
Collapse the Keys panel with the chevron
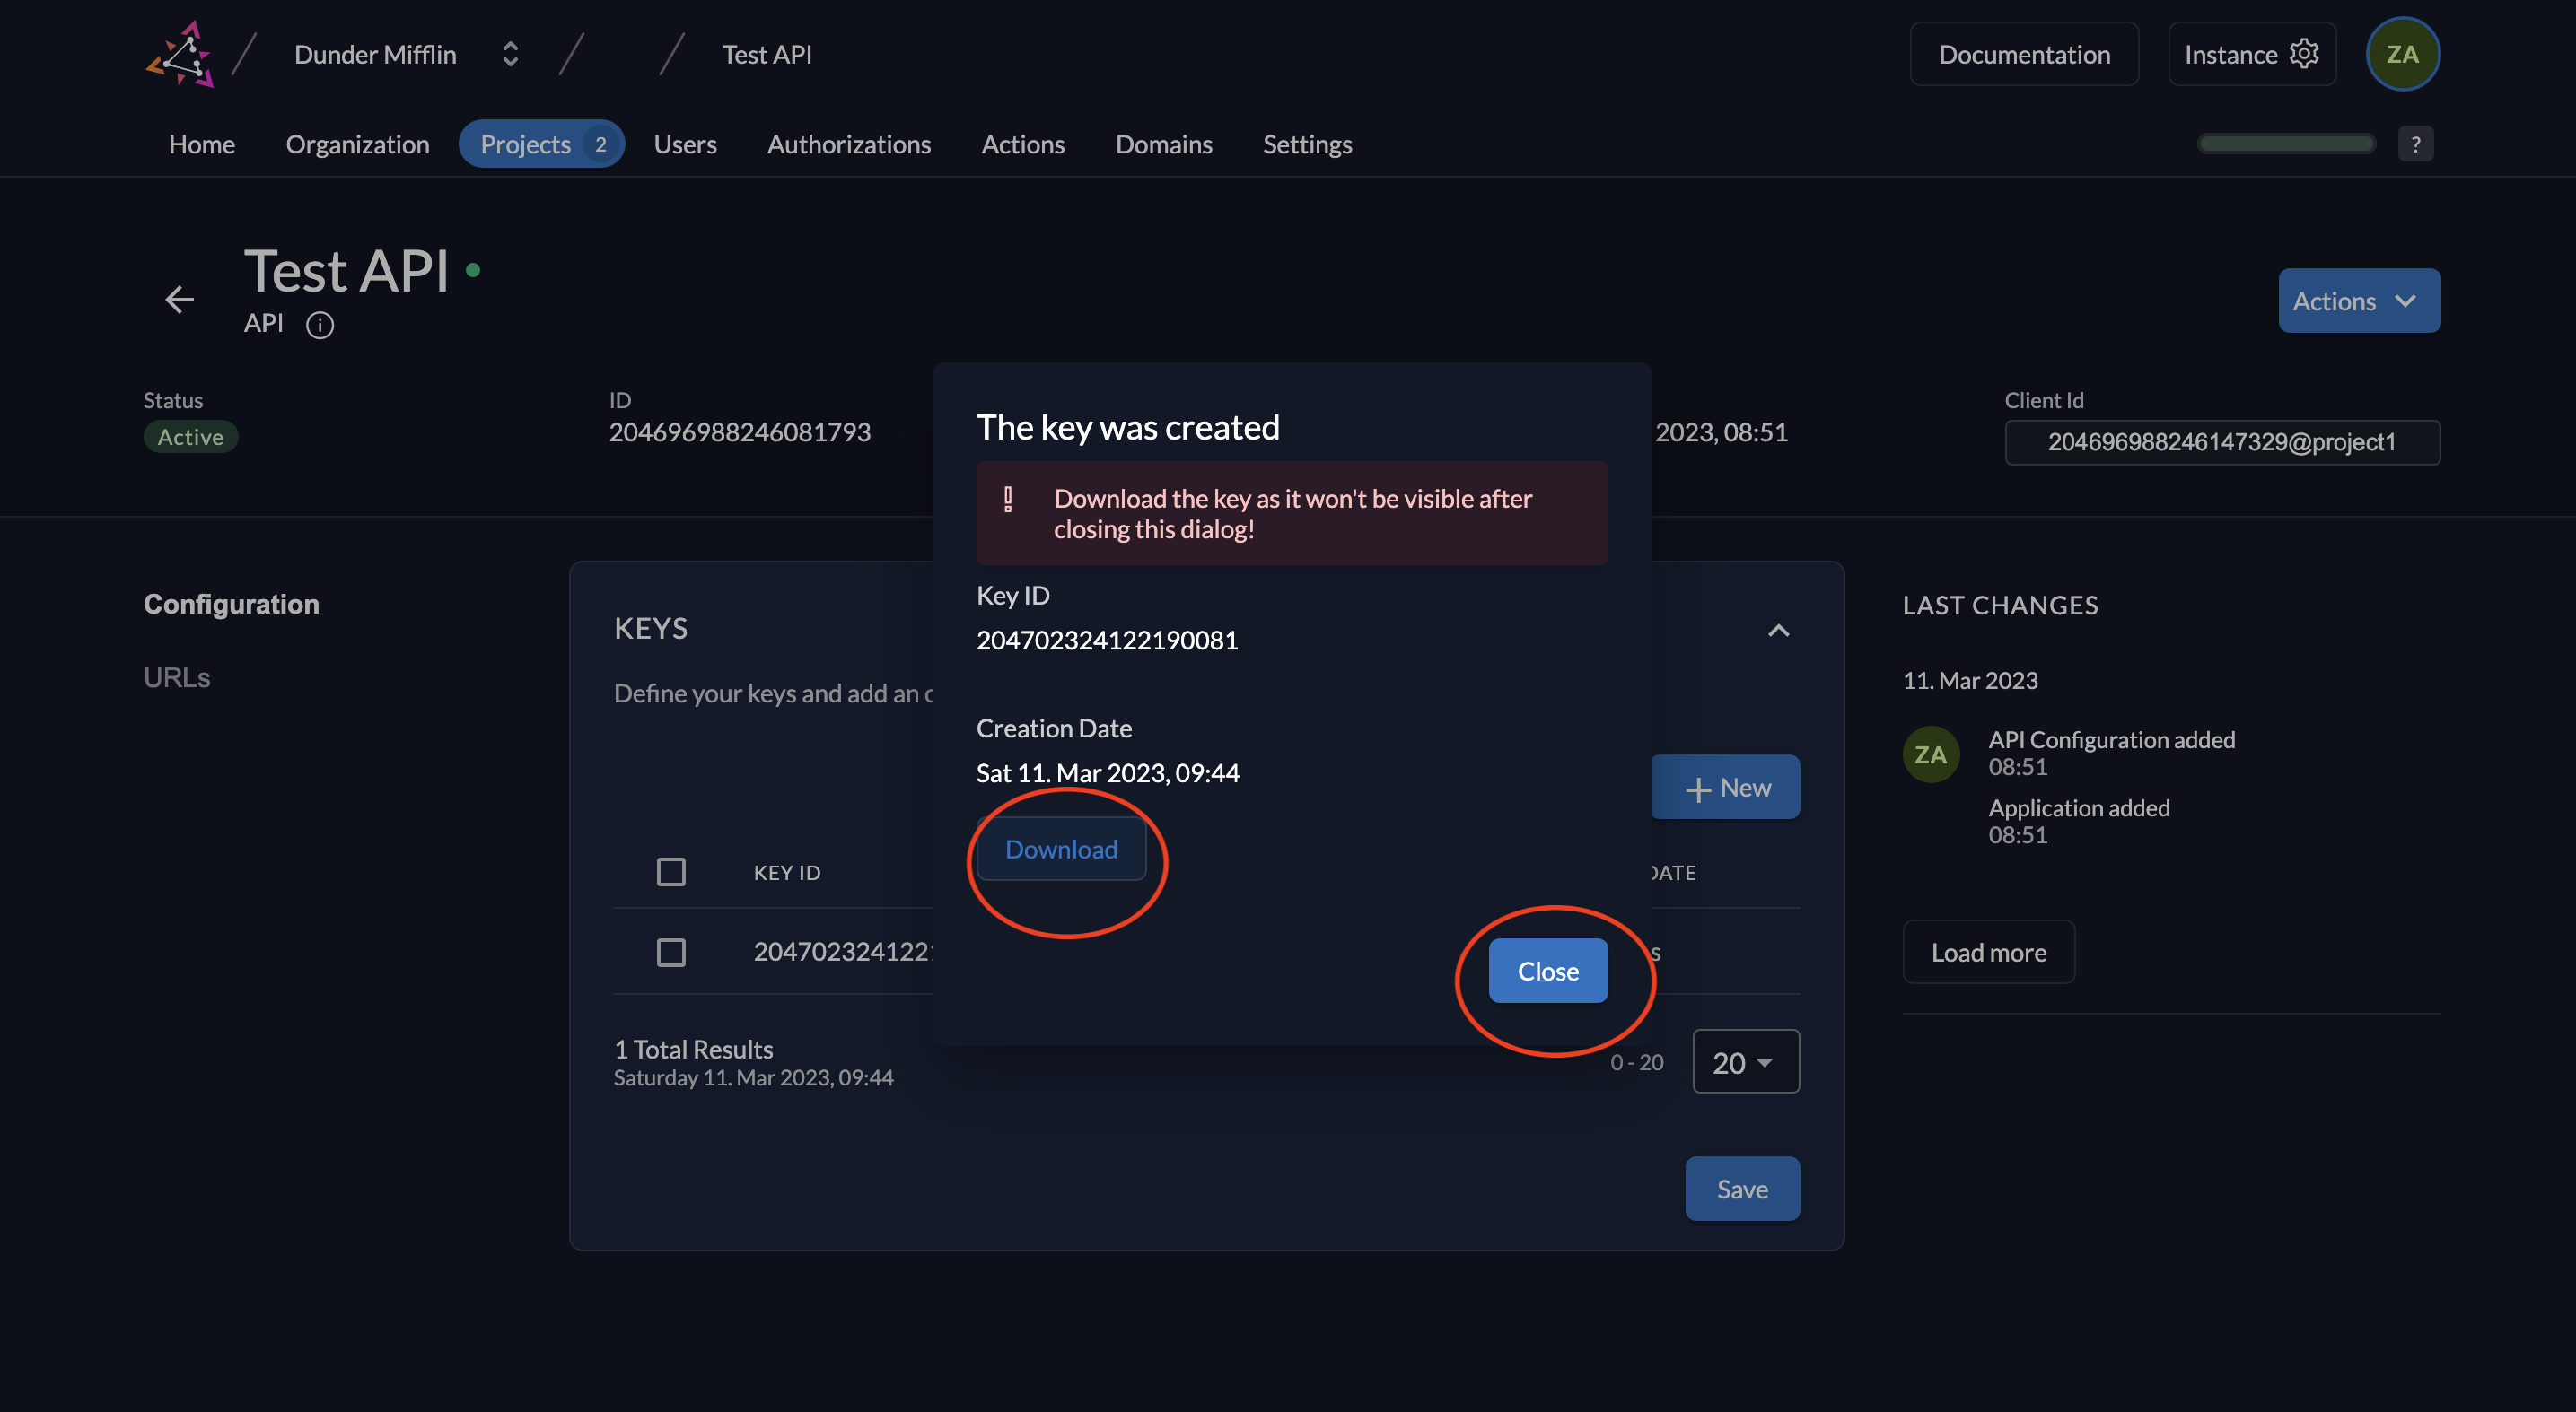[x=1779, y=631]
